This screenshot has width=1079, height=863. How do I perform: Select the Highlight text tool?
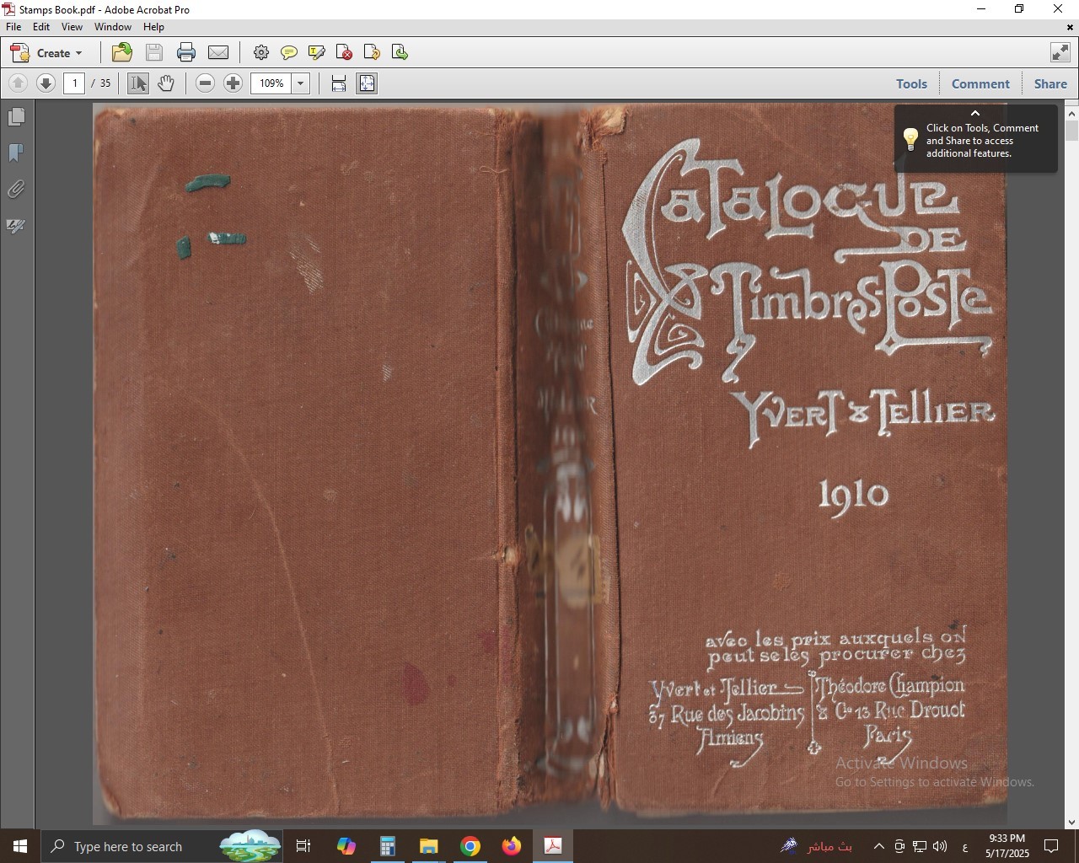317,52
